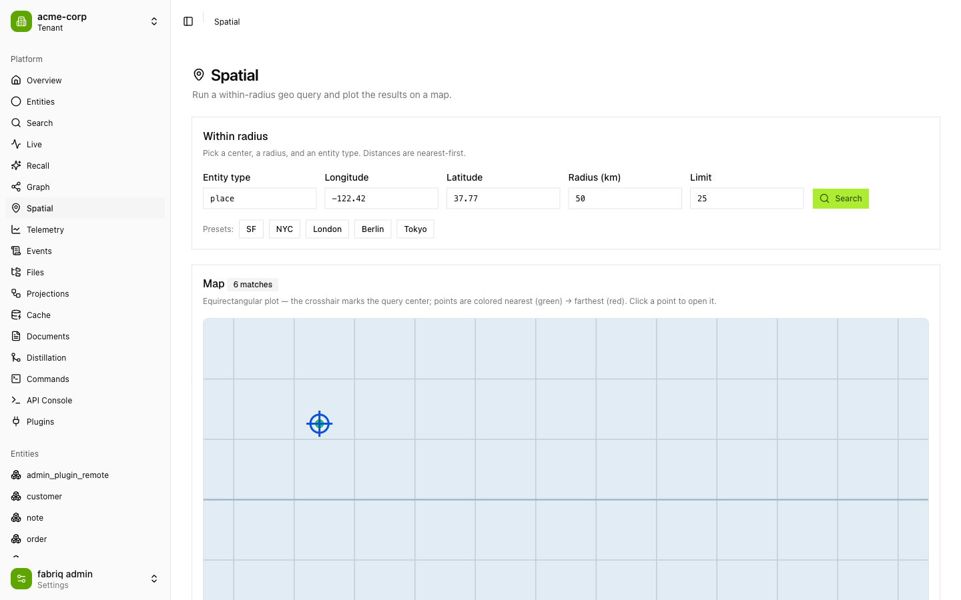
Task: Click the admin_plugin_remote entity icon
Action: click(x=16, y=475)
